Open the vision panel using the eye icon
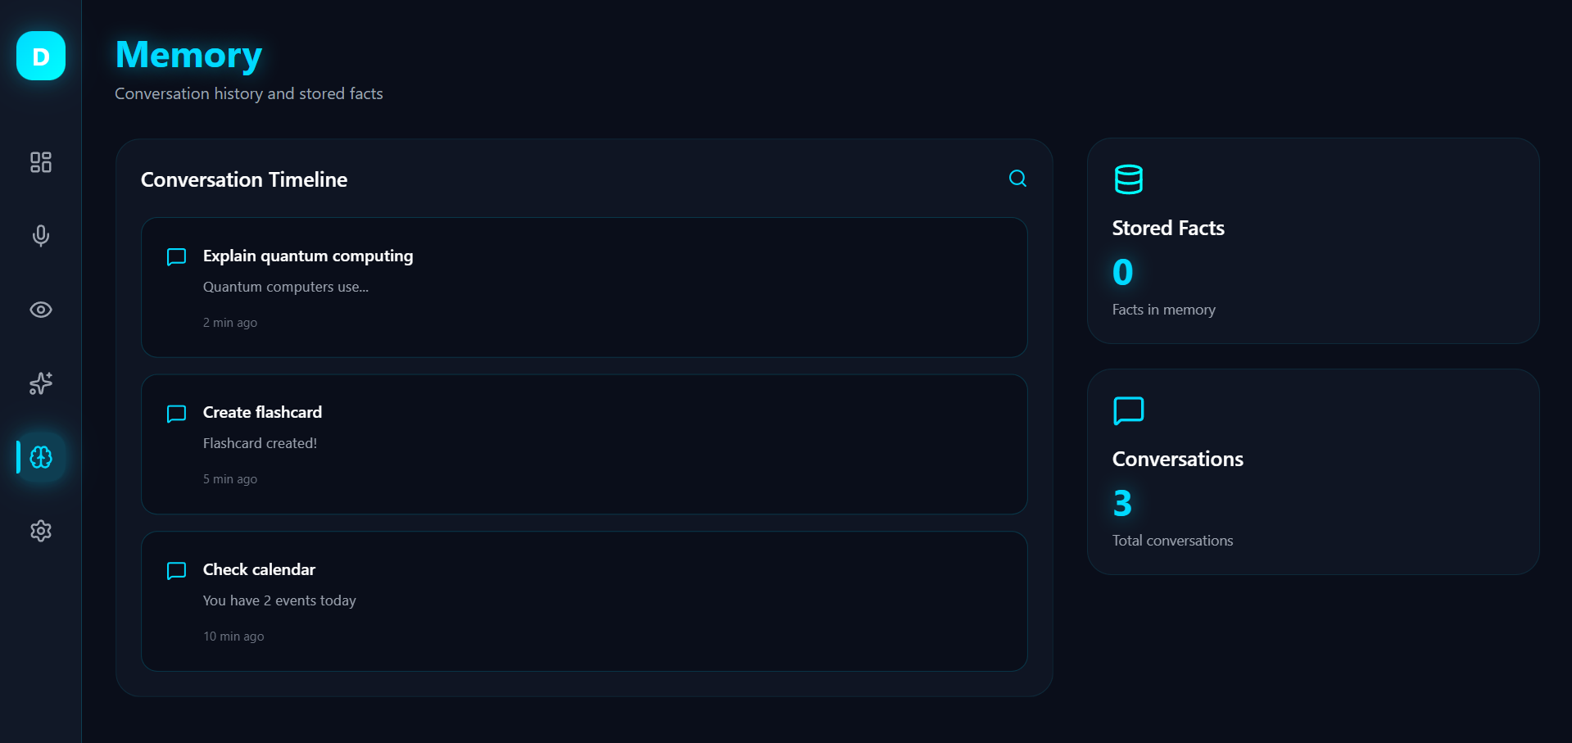The height and width of the screenshot is (743, 1572). pos(40,310)
